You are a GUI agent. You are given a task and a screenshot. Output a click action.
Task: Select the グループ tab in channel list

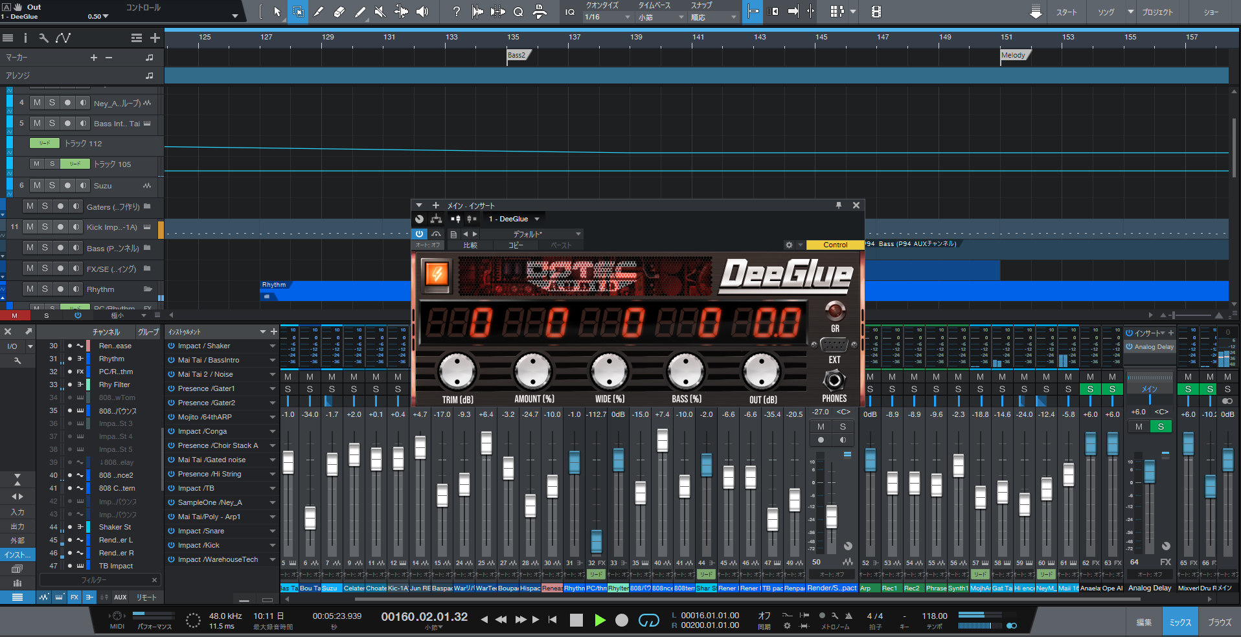[x=148, y=331]
